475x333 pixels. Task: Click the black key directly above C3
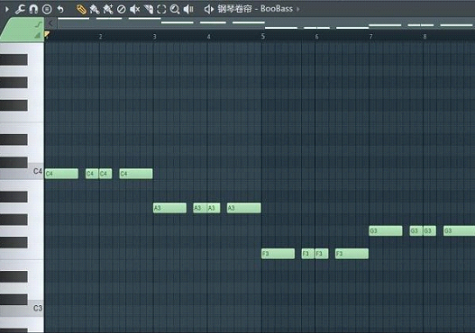click(14, 300)
